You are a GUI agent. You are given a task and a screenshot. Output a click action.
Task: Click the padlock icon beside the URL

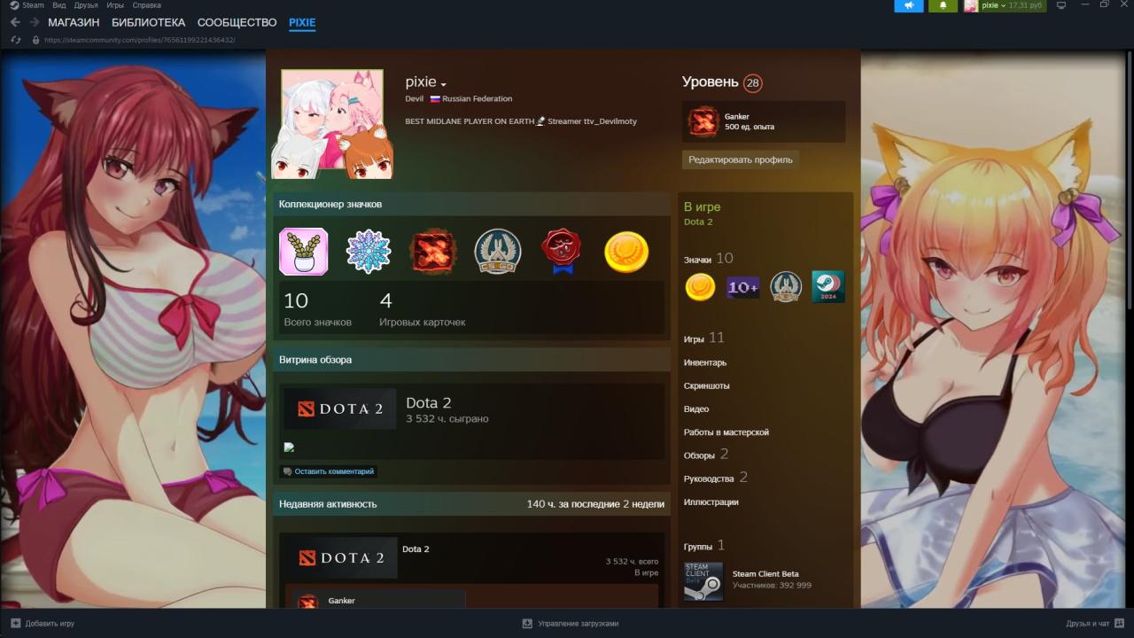pos(36,40)
